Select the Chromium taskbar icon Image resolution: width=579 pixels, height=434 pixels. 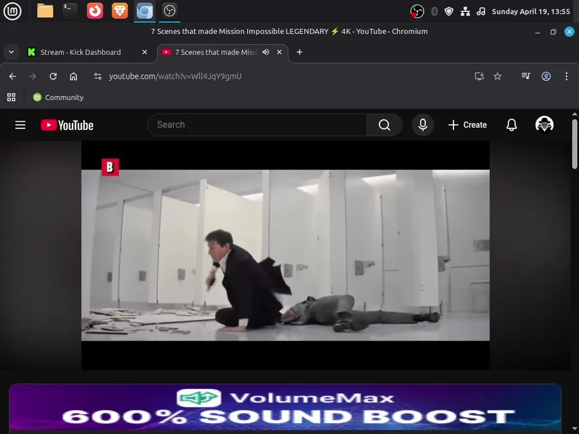(x=144, y=11)
